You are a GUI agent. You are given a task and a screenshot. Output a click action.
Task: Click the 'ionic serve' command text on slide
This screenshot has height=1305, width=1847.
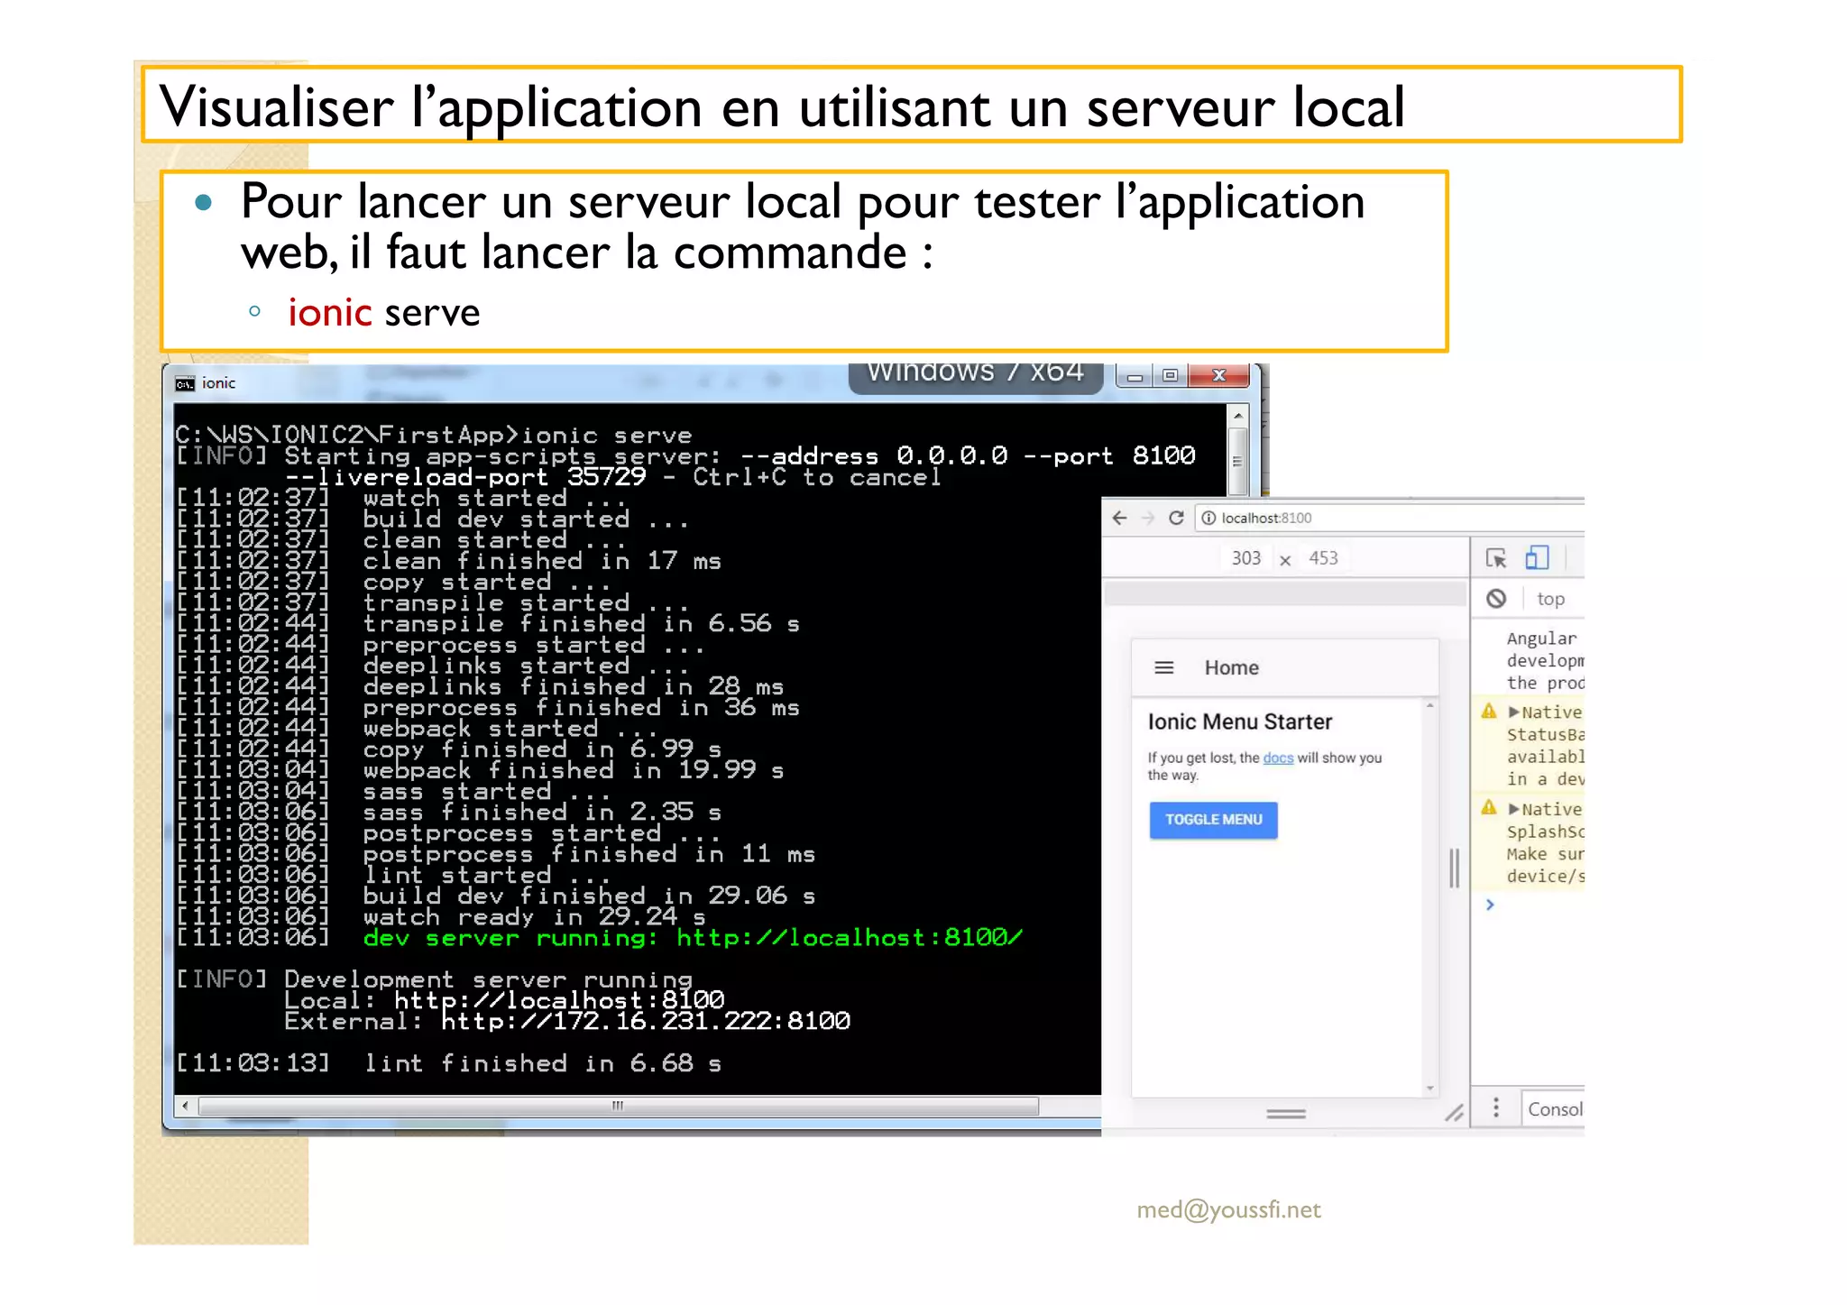pos(384,312)
